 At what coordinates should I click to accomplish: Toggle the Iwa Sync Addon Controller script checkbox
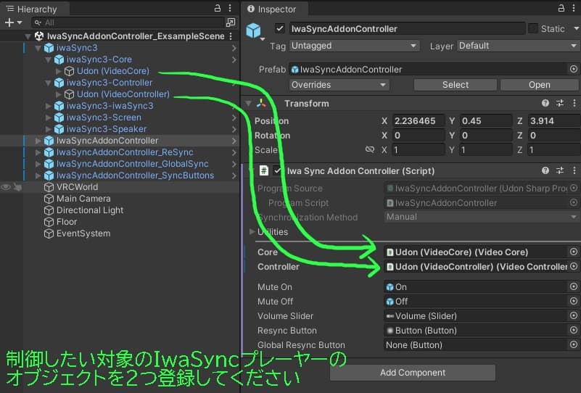click(x=277, y=171)
